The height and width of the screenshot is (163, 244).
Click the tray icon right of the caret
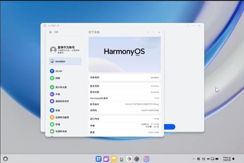pos(198,159)
